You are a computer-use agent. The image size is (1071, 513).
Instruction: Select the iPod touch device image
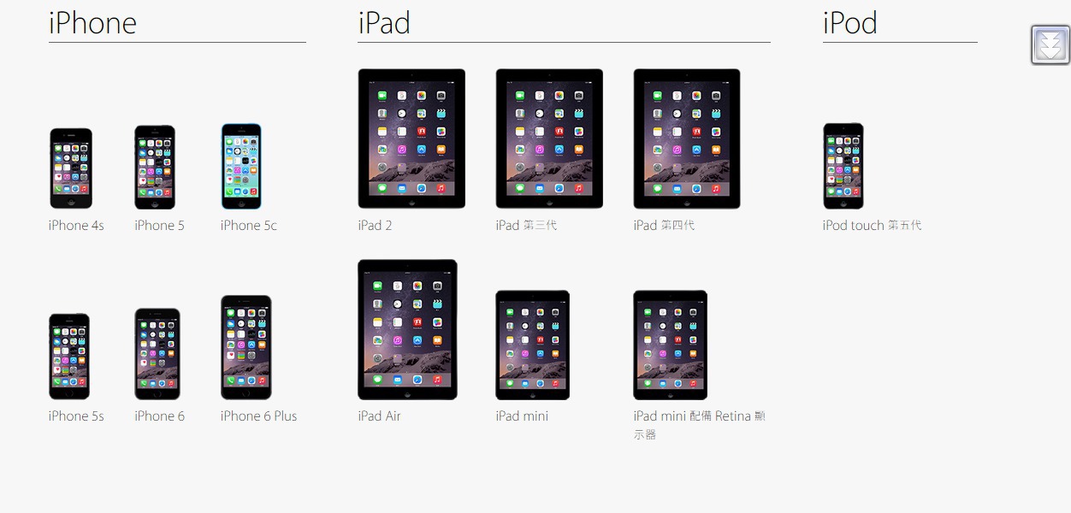tap(843, 166)
